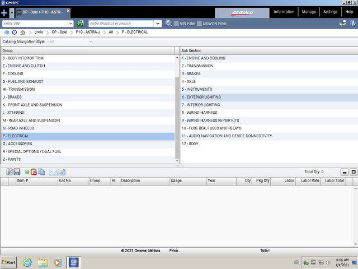Maximize the parts list panel

click(x=354, y=172)
